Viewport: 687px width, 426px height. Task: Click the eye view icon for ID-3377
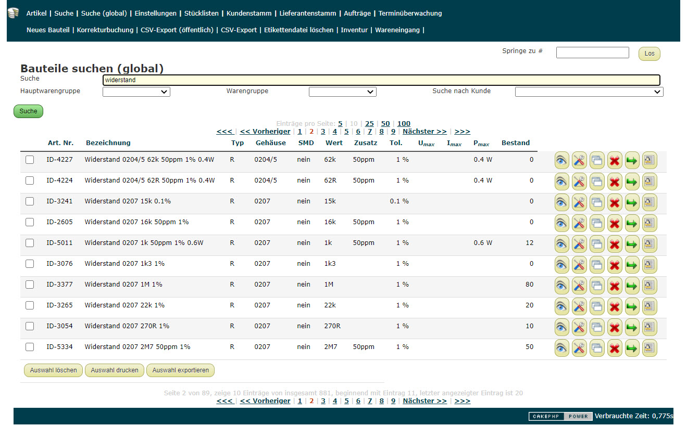tap(561, 285)
